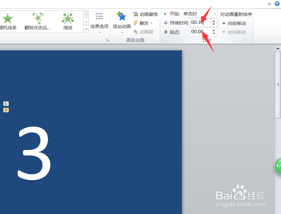Open Effect Options (效果选项) menu
This screenshot has width=281, height=214.
click(99, 23)
